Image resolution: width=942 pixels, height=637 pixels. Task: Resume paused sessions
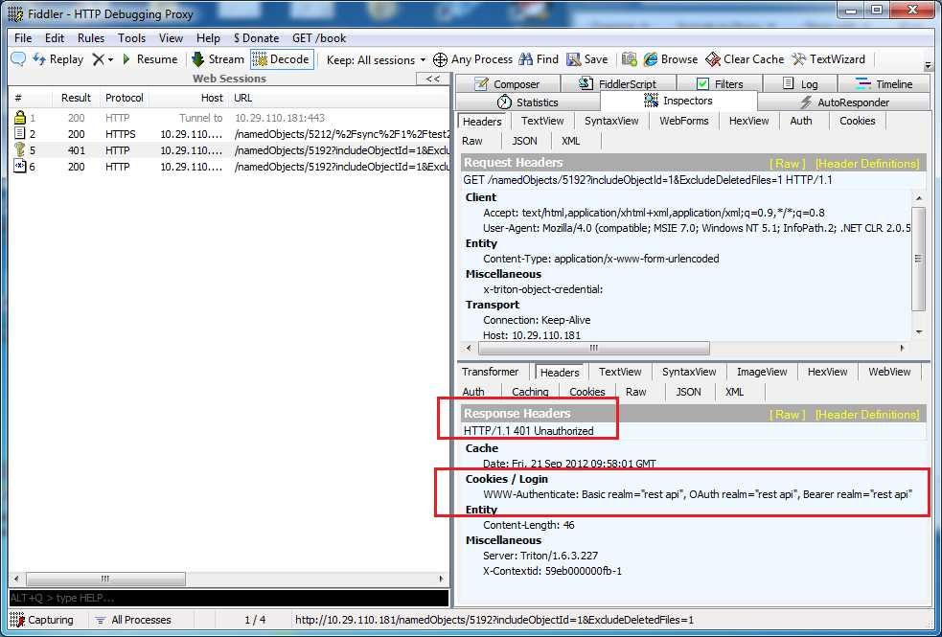[x=149, y=58]
